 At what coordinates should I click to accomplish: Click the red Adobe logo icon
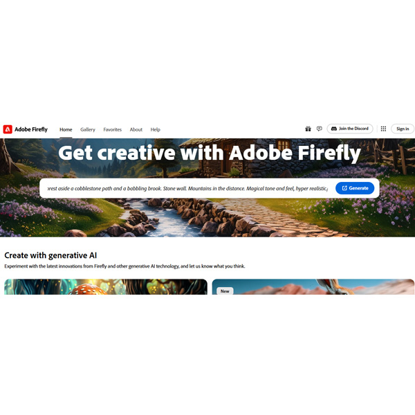8,129
